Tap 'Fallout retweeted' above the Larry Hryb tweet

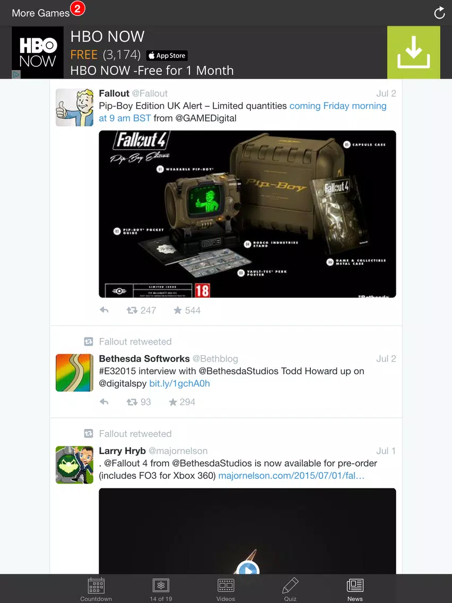(x=135, y=434)
